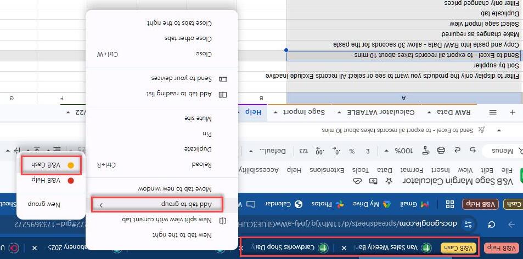Star the V&B Sage Margin Calculator document

point(389,181)
